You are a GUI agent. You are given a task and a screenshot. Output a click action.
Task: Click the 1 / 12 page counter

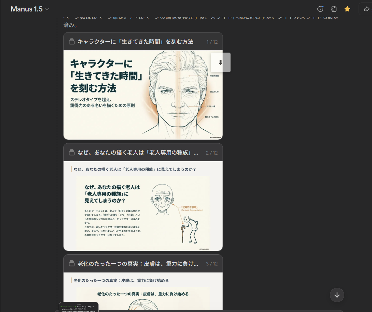coord(212,42)
